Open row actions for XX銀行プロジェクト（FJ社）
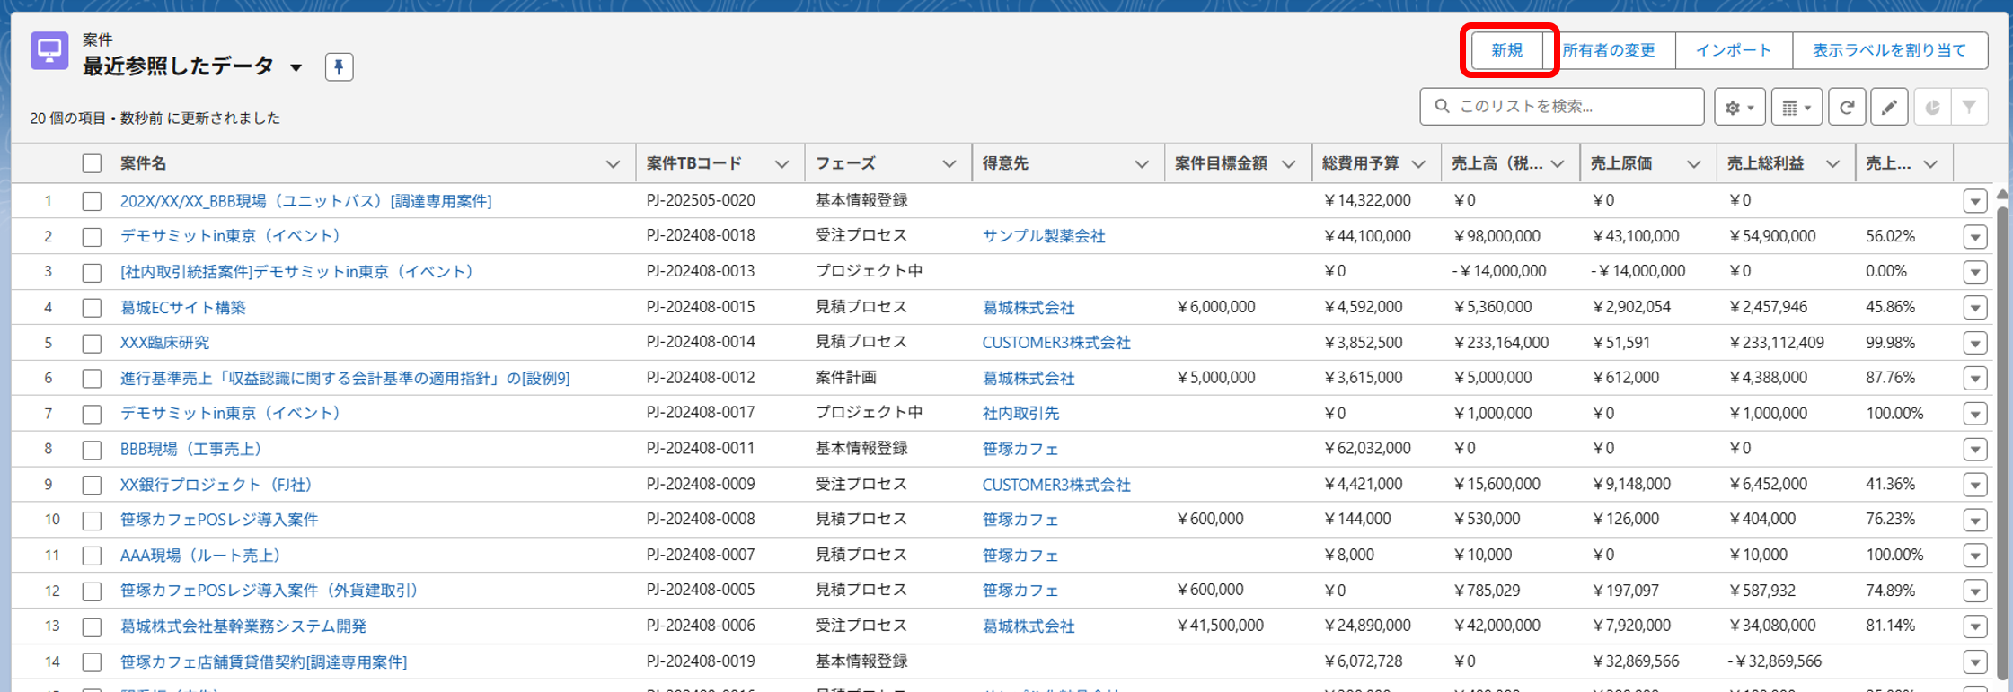This screenshot has height=692, width=2013. click(x=1974, y=486)
